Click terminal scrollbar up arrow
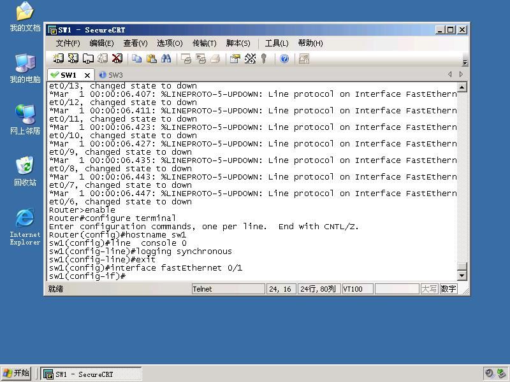 point(462,87)
